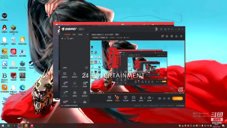Screen dimensions: 227x128
Task: Add 摄像头 camera source
Action: pyautogui.click(x=117, y=98)
